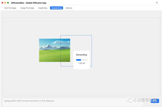The image size is (162, 107).
Task: Select the active Outpainting tab
Action: click(56, 8)
